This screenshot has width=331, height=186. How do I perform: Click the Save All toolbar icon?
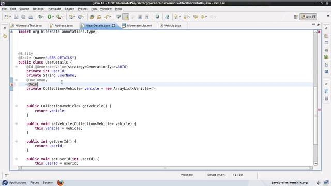tap(23, 17)
